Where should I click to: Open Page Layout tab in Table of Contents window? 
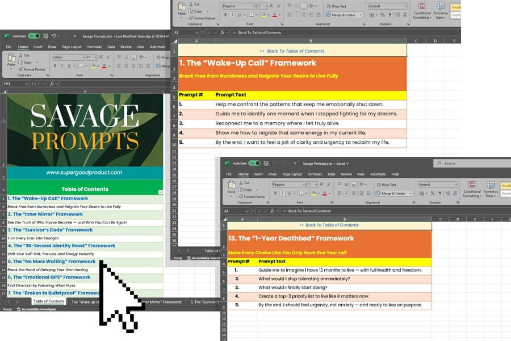72,47
